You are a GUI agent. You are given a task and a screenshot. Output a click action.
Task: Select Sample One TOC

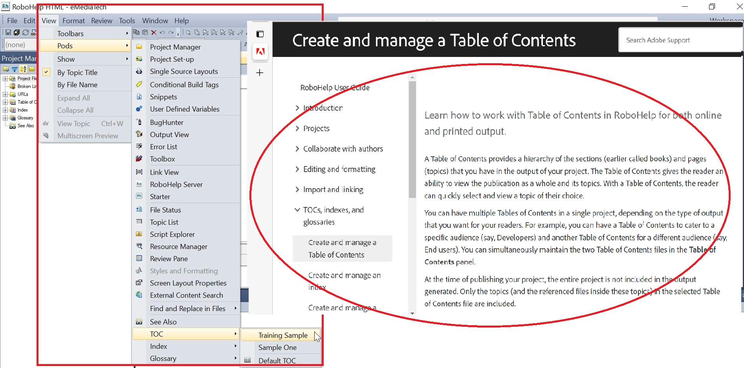pos(281,347)
